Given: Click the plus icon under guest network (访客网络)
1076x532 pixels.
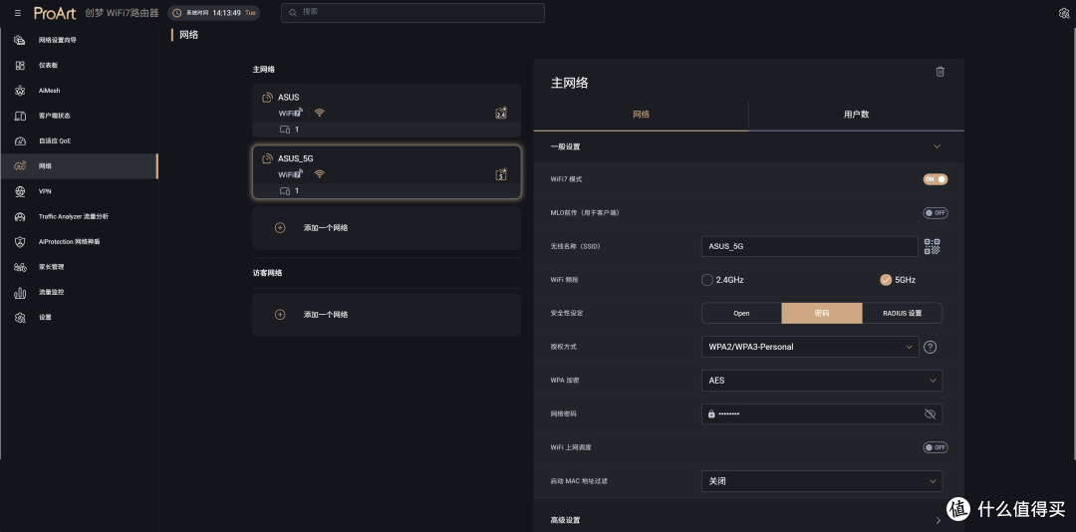Looking at the screenshot, I should point(280,315).
